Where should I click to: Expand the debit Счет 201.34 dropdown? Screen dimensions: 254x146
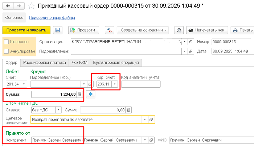point(24,84)
